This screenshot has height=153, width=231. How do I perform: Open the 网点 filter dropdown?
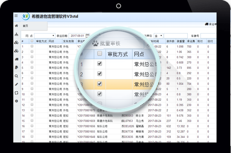click(45, 36)
